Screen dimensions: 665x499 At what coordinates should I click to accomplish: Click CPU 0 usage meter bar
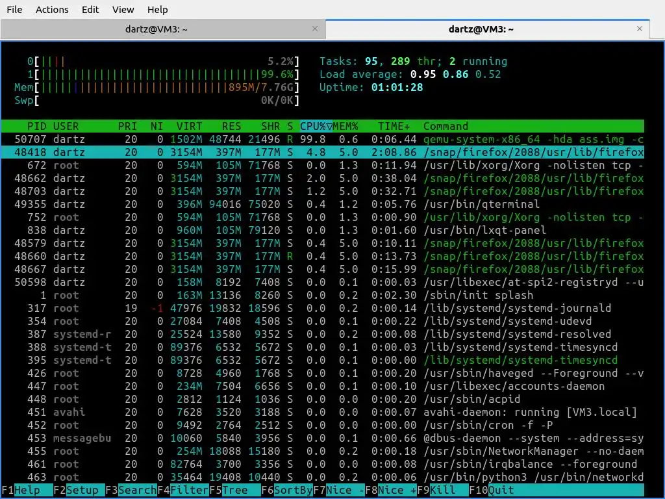163,62
